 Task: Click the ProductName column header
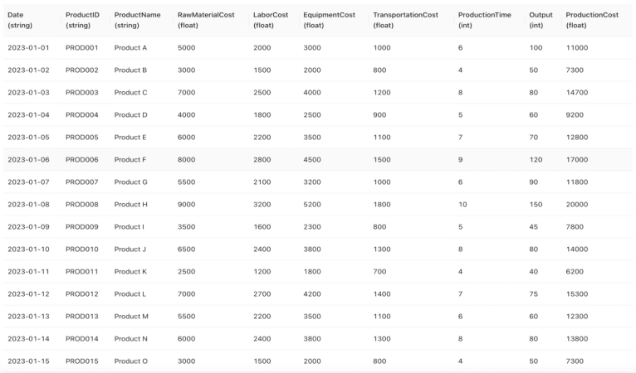pos(137,20)
